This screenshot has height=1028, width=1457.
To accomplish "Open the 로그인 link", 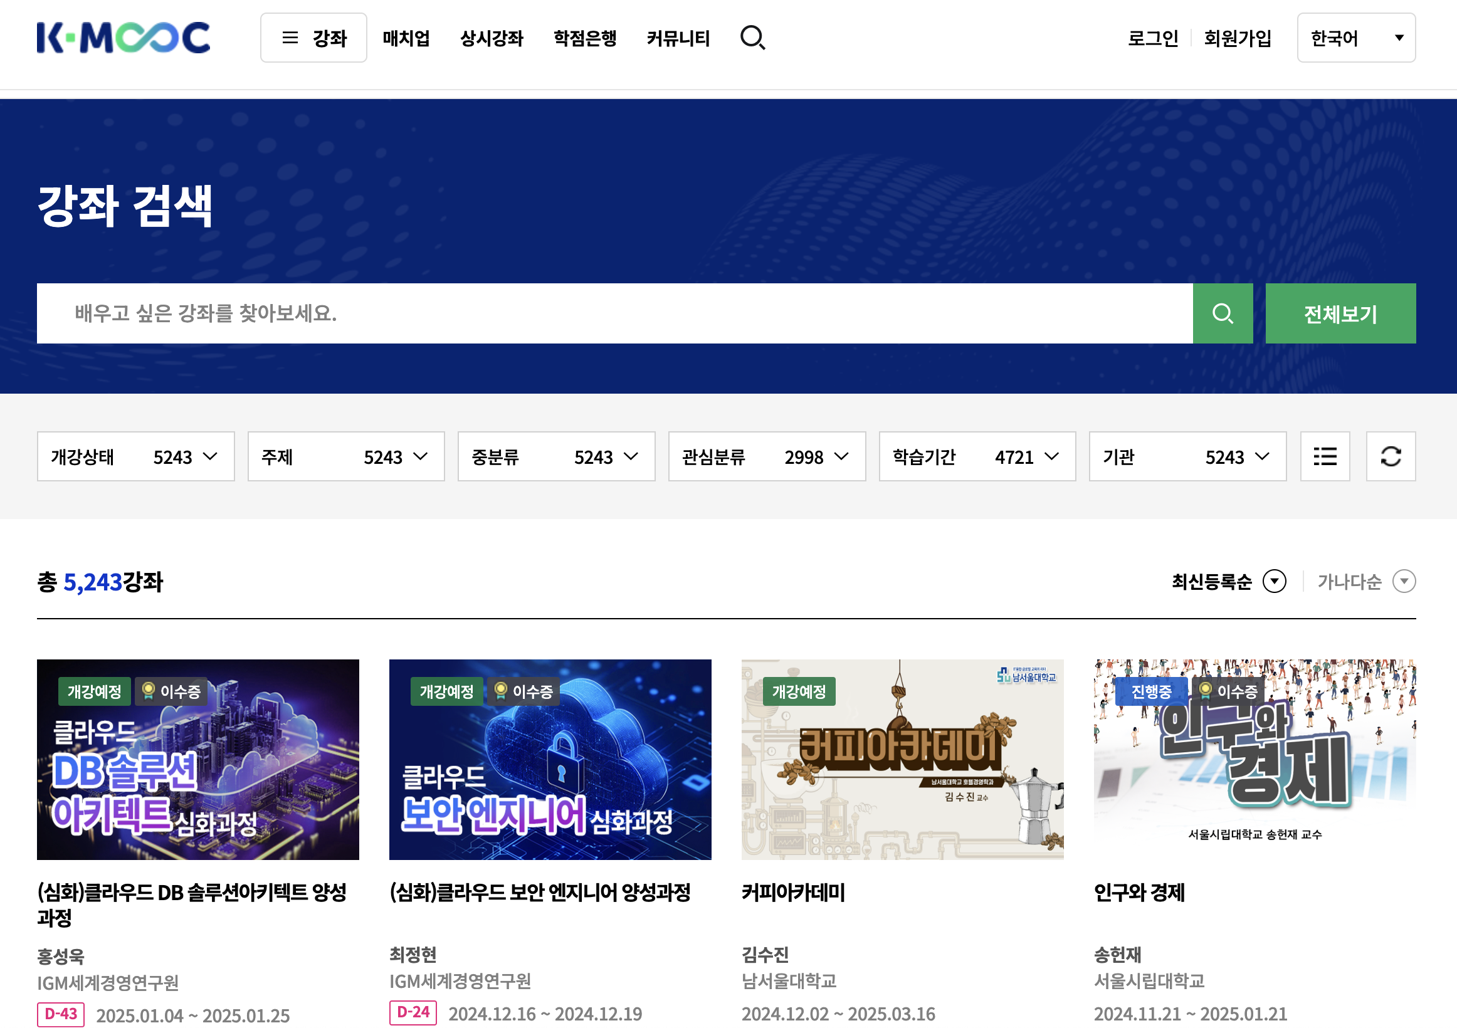I will [1152, 38].
